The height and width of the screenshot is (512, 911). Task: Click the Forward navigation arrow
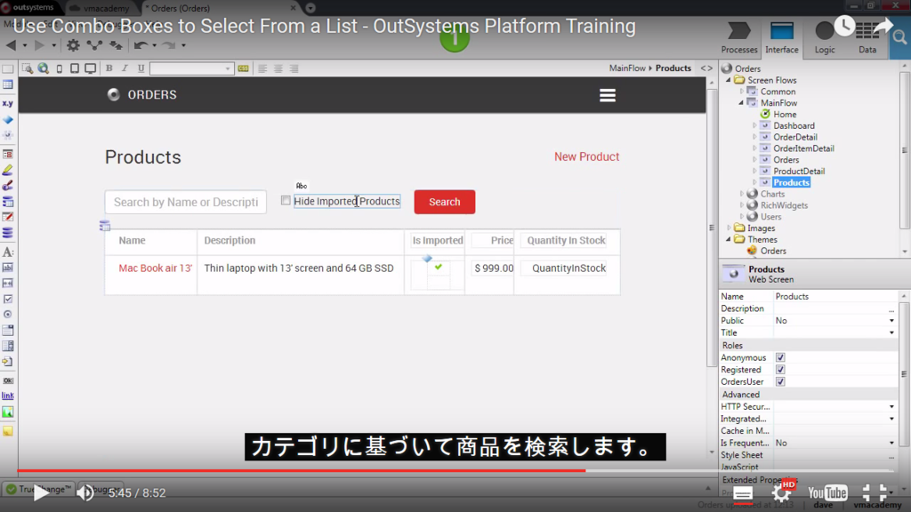click(x=39, y=45)
